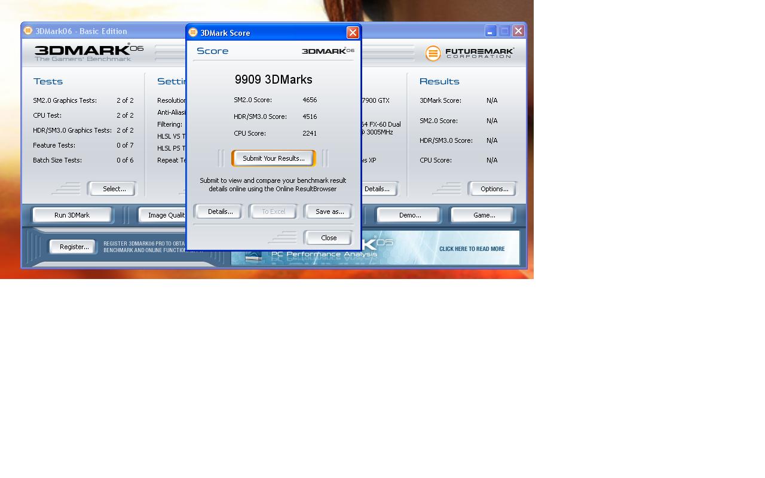The width and height of the screenshot is (765, 478).
Task: Click the Submit Your Results button
Action: pos(274,158)
